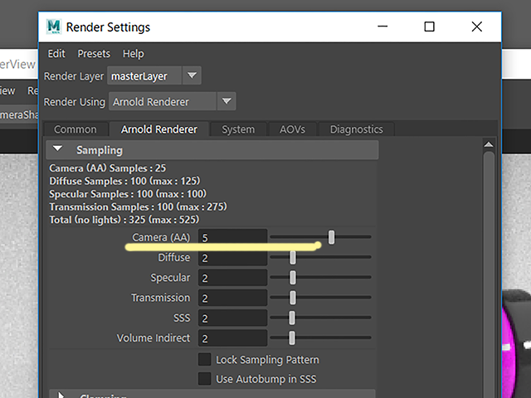Enable Lock Sampling Pattern checkbox
Image resolution: width=531 pixels, height=398 pixels.
tap(205, 359)
